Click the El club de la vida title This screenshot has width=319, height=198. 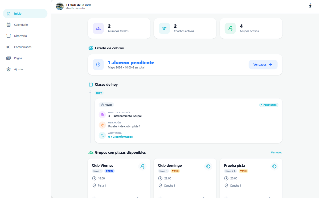coord(79,5)
